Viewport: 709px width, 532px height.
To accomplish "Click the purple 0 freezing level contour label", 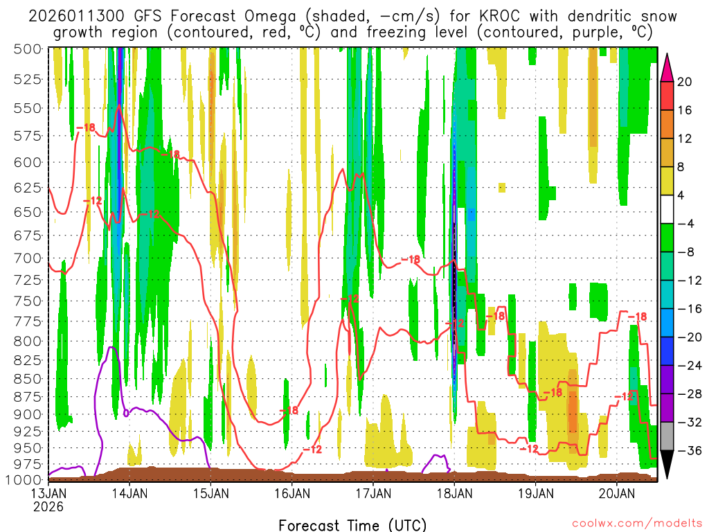I will pos(126,413).
